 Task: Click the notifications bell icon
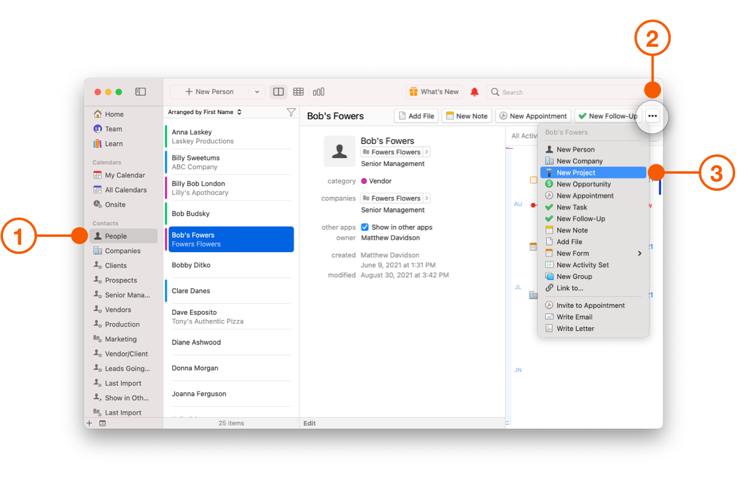475,92
